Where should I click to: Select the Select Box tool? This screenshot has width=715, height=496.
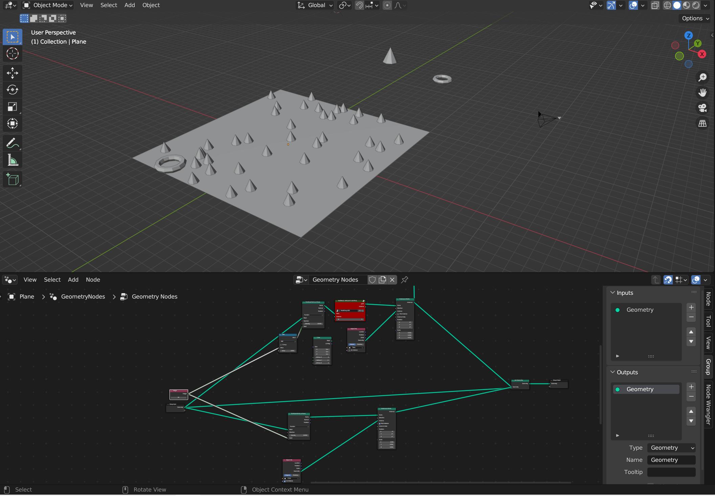tap(13, 37)
